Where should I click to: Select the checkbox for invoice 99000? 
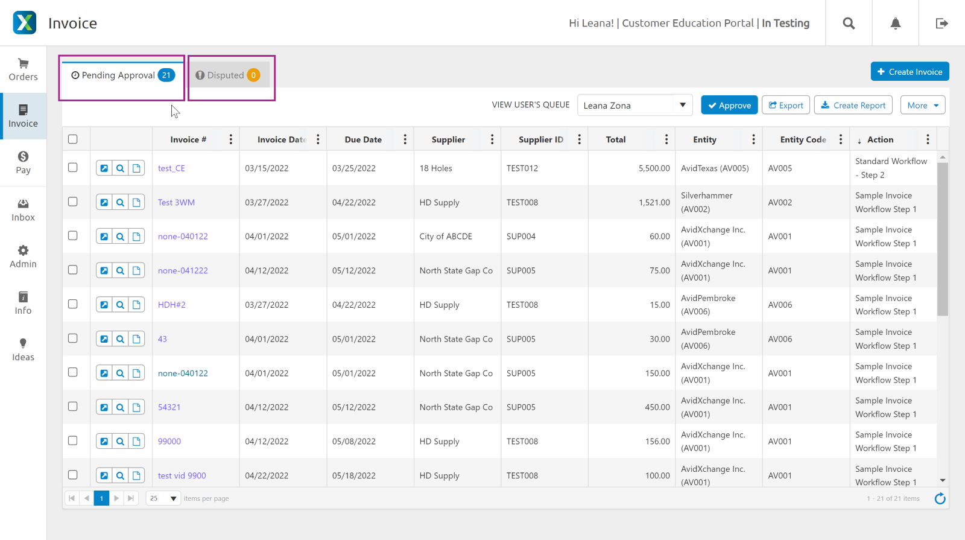click(73, 440)
